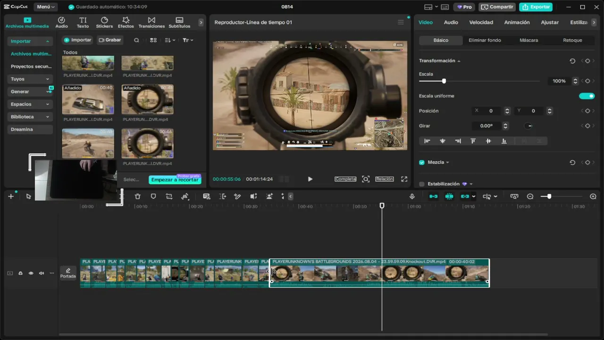Click the timeline microphone record icon
This screenshot has height=340, width=604.
click(x=412, y=196)
